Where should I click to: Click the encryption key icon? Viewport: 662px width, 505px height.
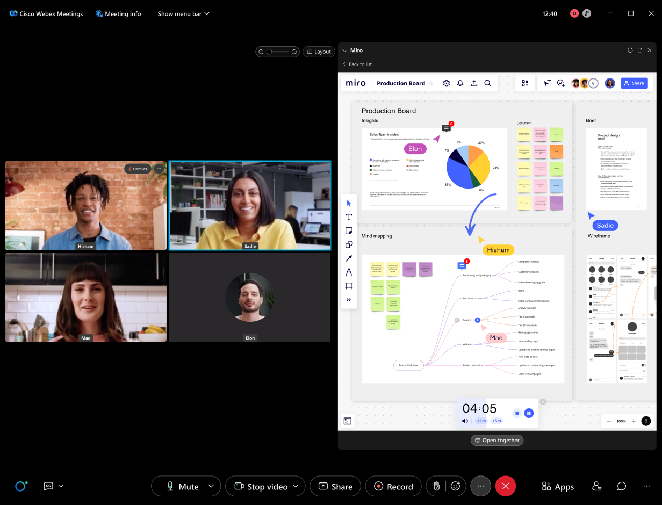[587, 13]
